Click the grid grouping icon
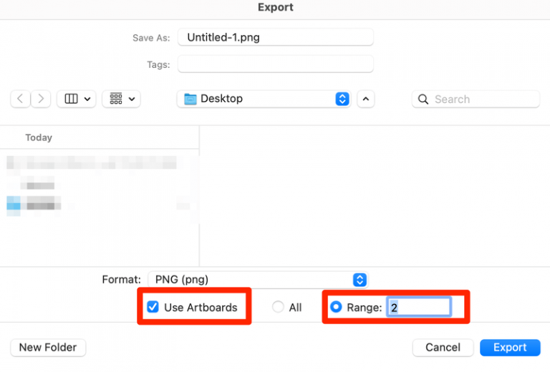The height and width of the screenshot is (372, 550). point(116,99)
